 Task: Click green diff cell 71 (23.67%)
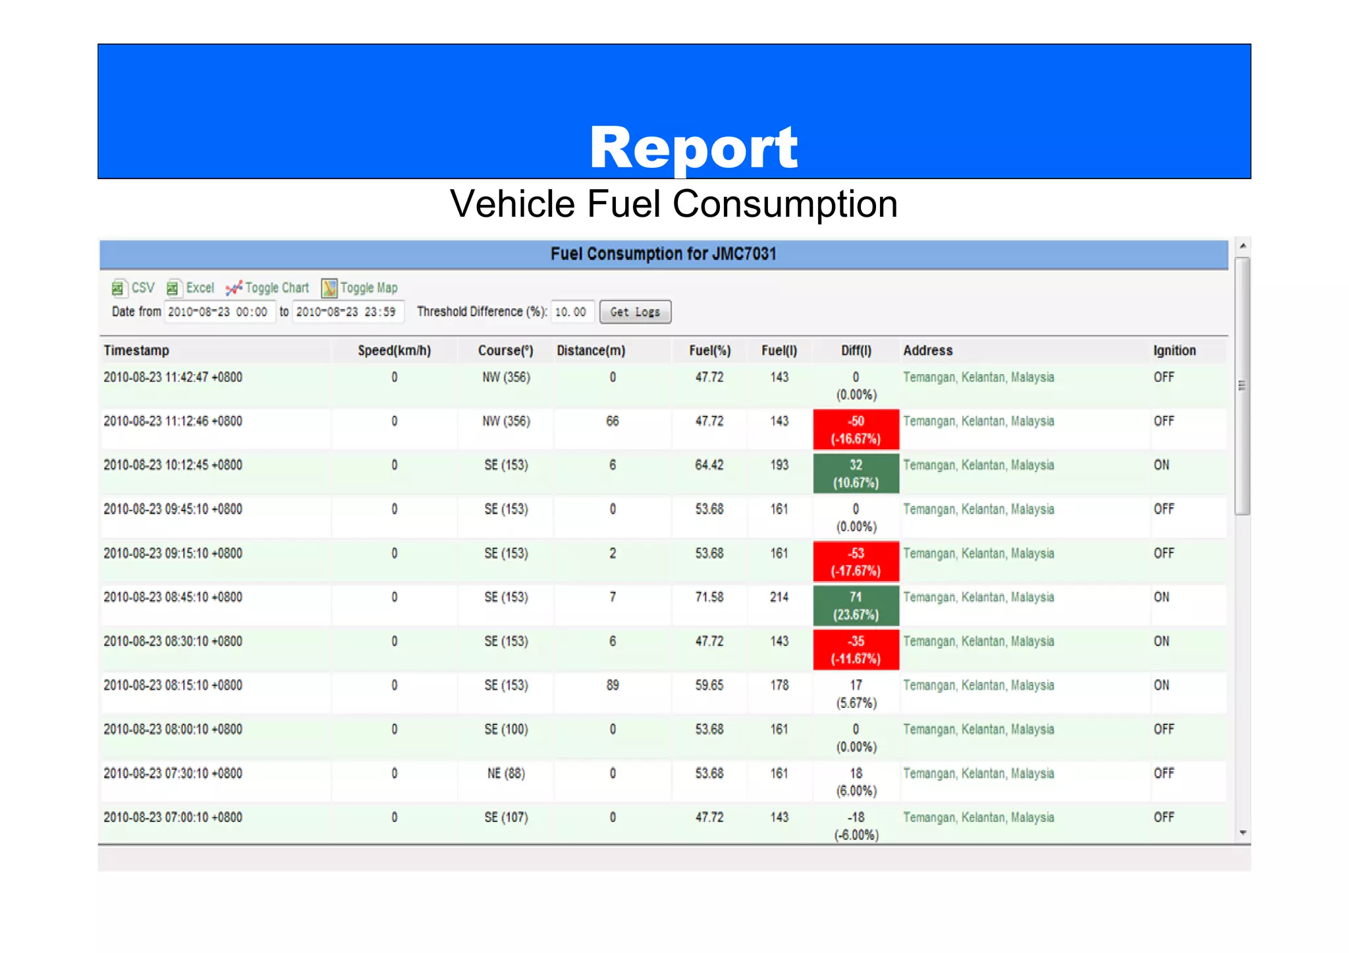pyautogui.click(x=856, y=606)
